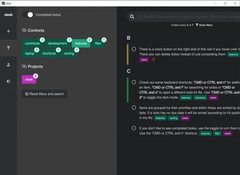The height and width of the screenshot is (175, 240).
Task: Toggle the Completed todos switch
Action: [x=28, y=15]
